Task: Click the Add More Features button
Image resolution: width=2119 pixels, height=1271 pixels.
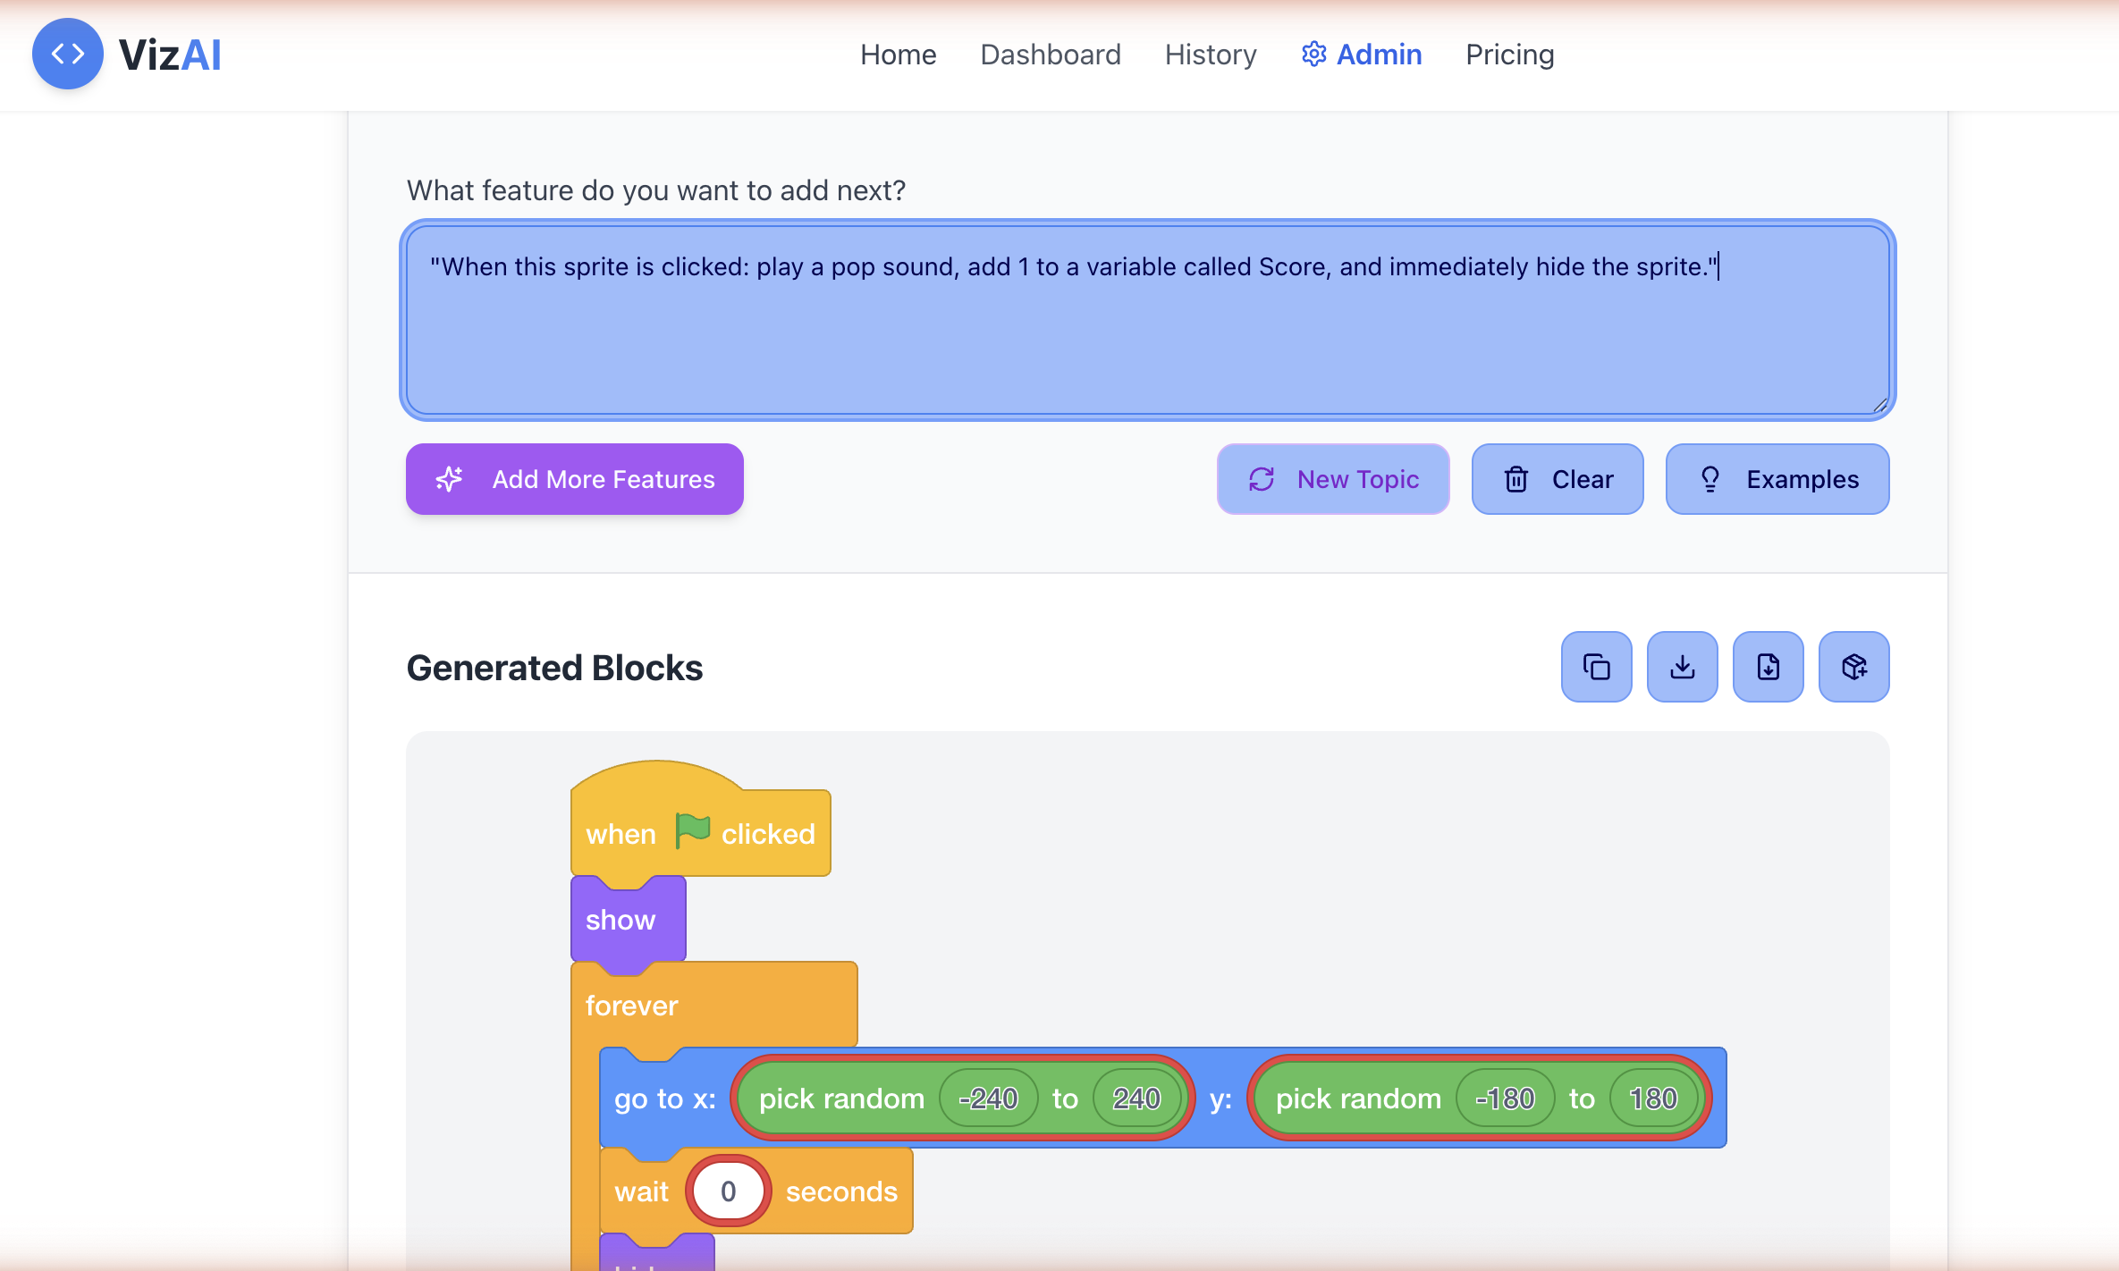Action: click(x=574, y=479)
